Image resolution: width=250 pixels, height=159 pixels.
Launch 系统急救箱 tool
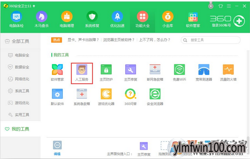pos(82,97)
